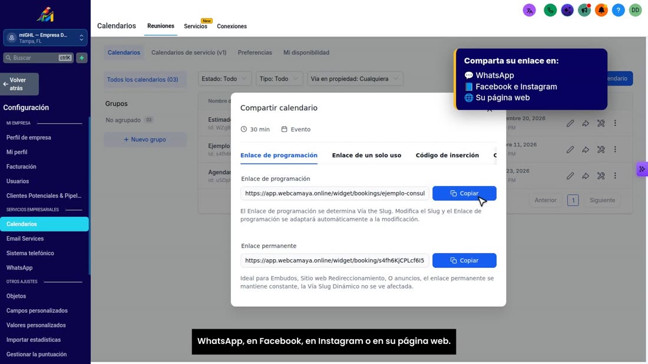Click the share arrow in November 20, 2026 row
The image size is (648, 364).
[x=585, y=123]
